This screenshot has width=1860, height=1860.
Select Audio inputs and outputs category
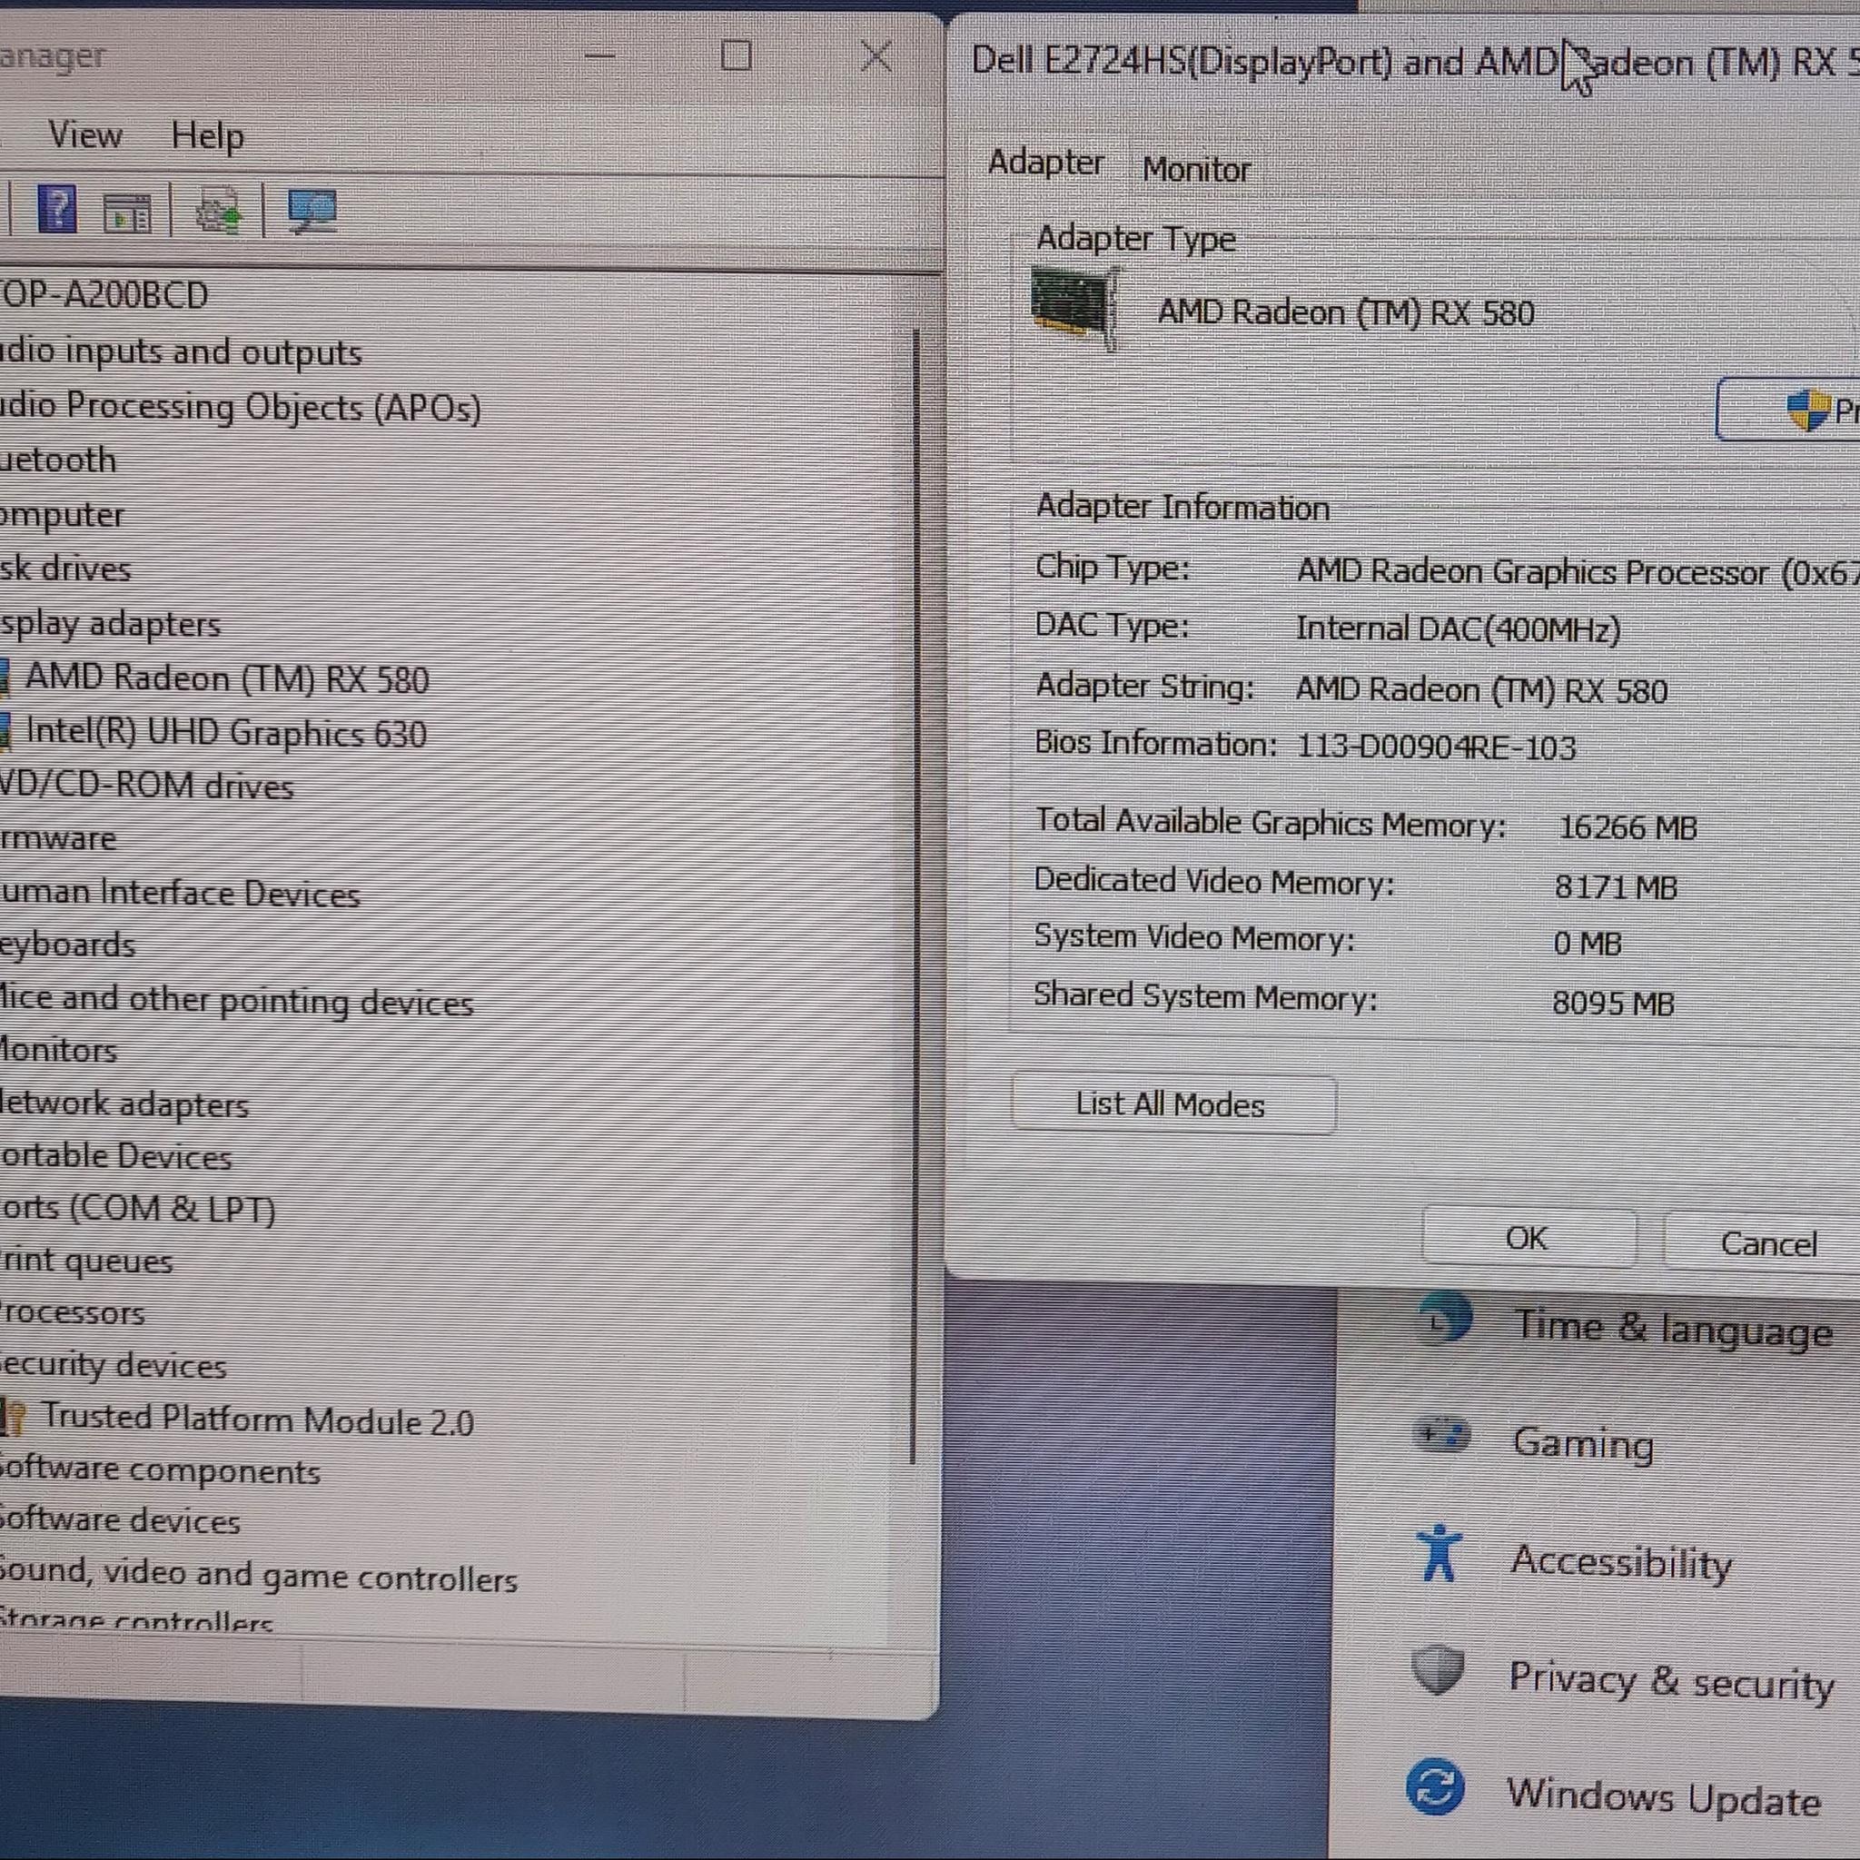click(181, 351)
